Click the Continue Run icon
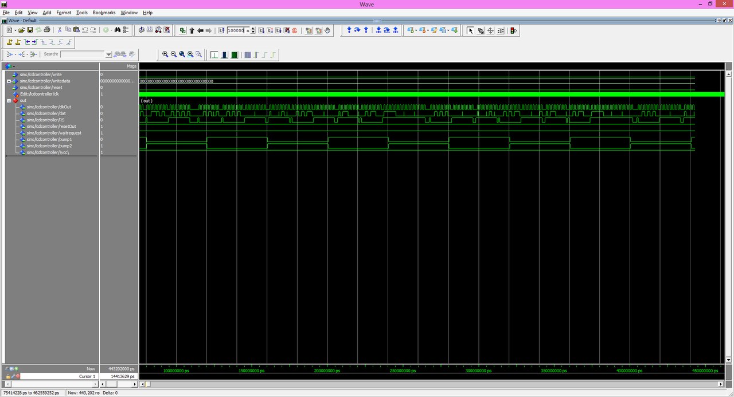 [270, 30]
